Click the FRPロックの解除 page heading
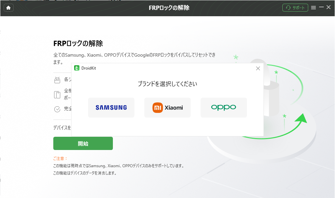335x198 pixels. click(78, 43)
